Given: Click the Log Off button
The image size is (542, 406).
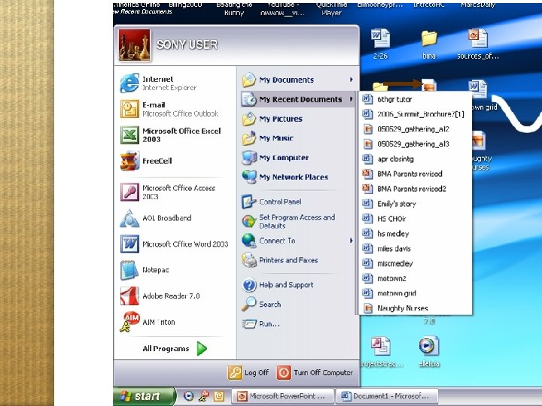Looking at the screenshot, I should coord(248,373).
